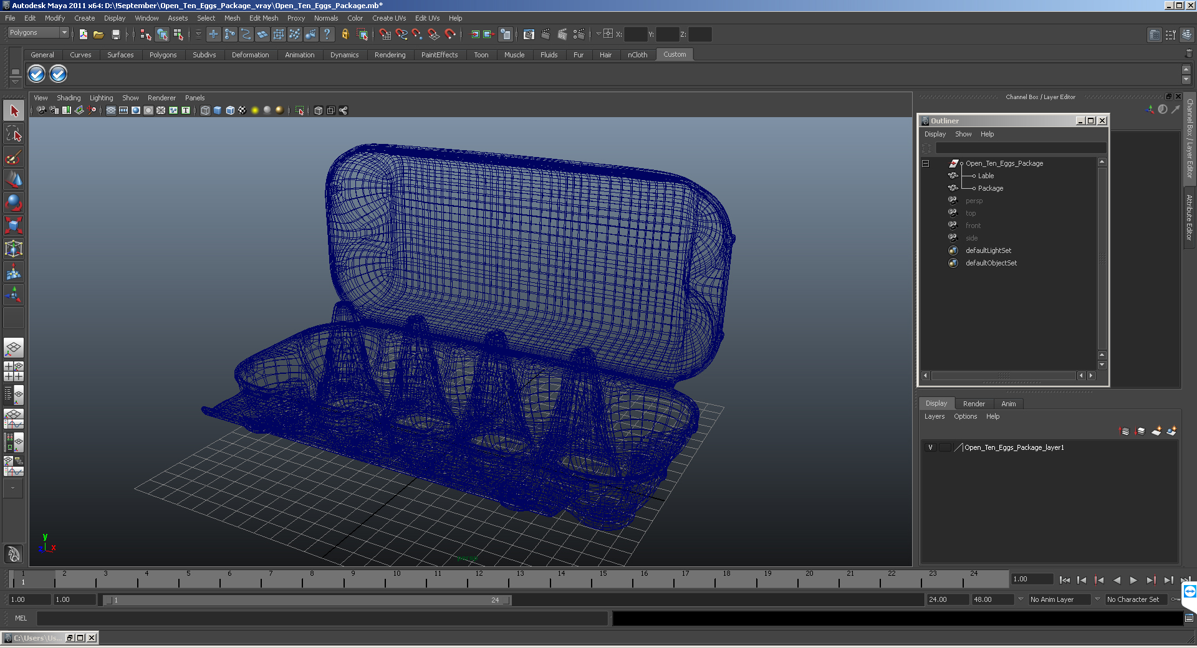Click the second custom shelf checkmark button
This screenshot has width=1197, height=648.
click(x=58, y=74)
